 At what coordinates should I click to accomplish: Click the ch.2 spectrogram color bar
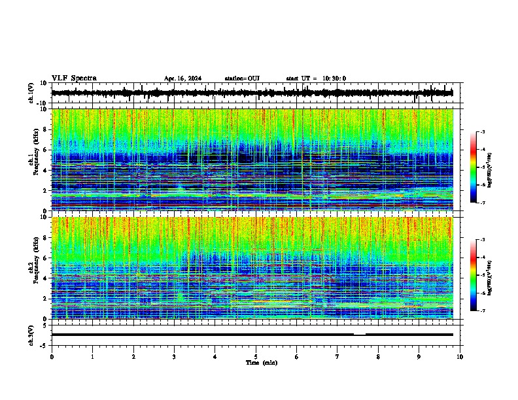474,275
